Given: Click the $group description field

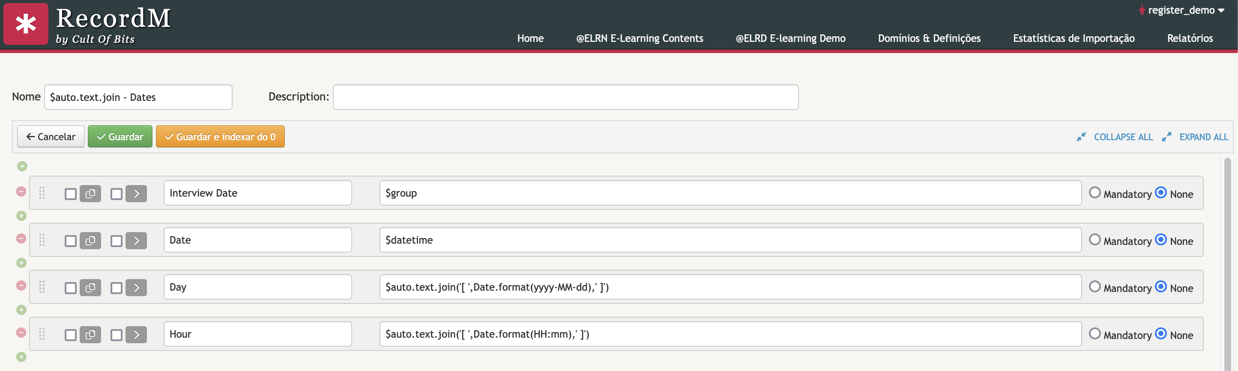Looking at the screenshot, I should tap(730, 193).
